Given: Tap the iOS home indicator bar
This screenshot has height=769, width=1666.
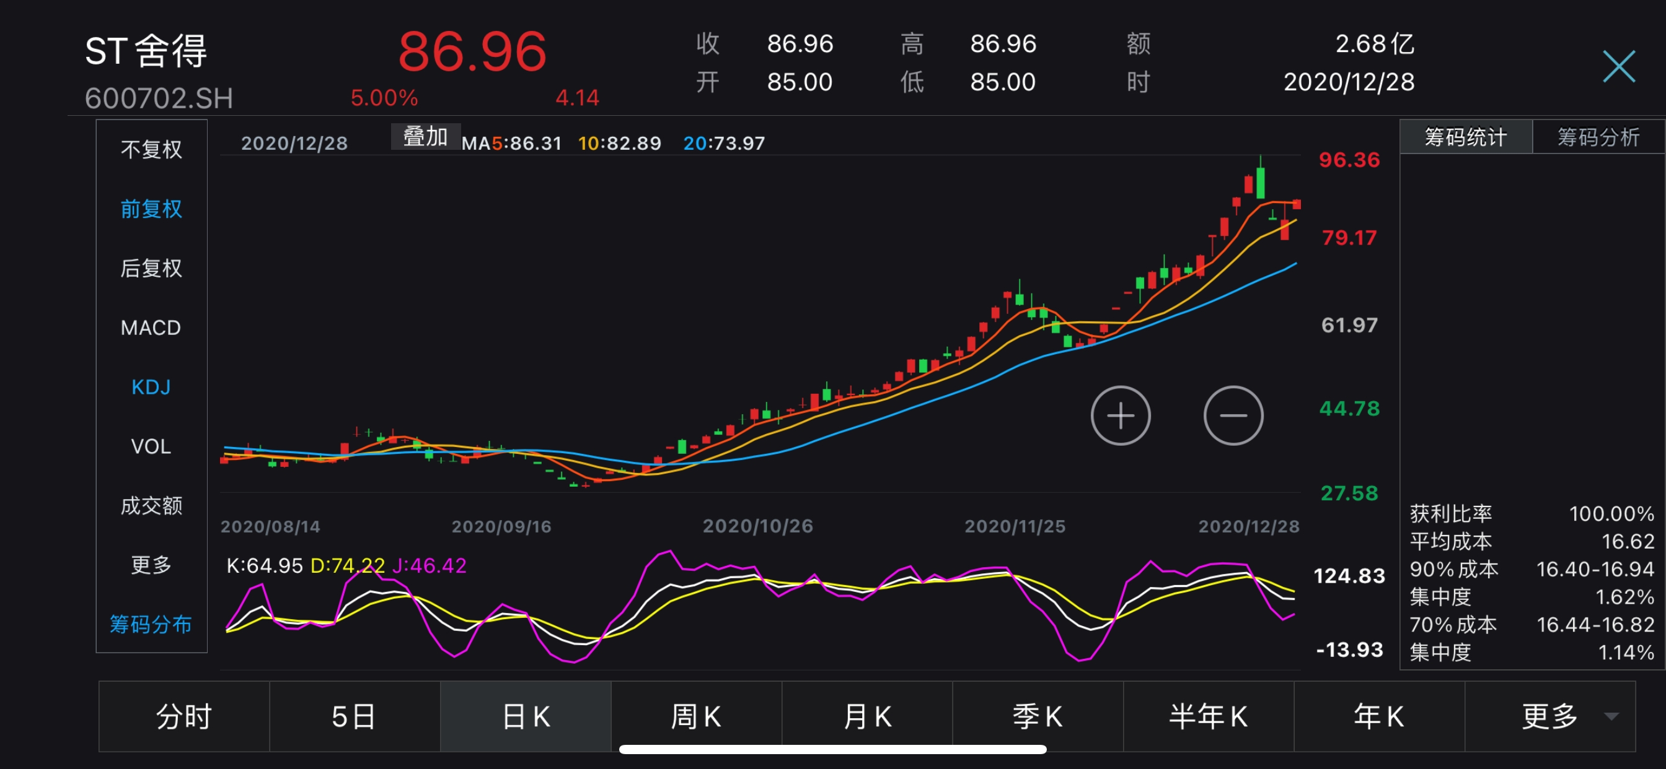Looking at the screenshot, I should [x=832, y=749].
